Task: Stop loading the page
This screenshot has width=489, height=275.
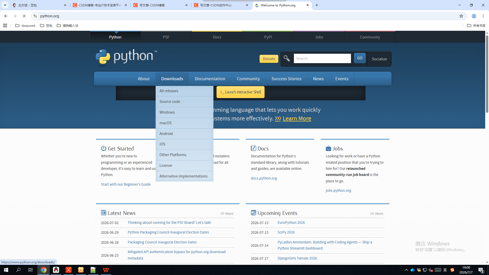Action: [24, 16]
